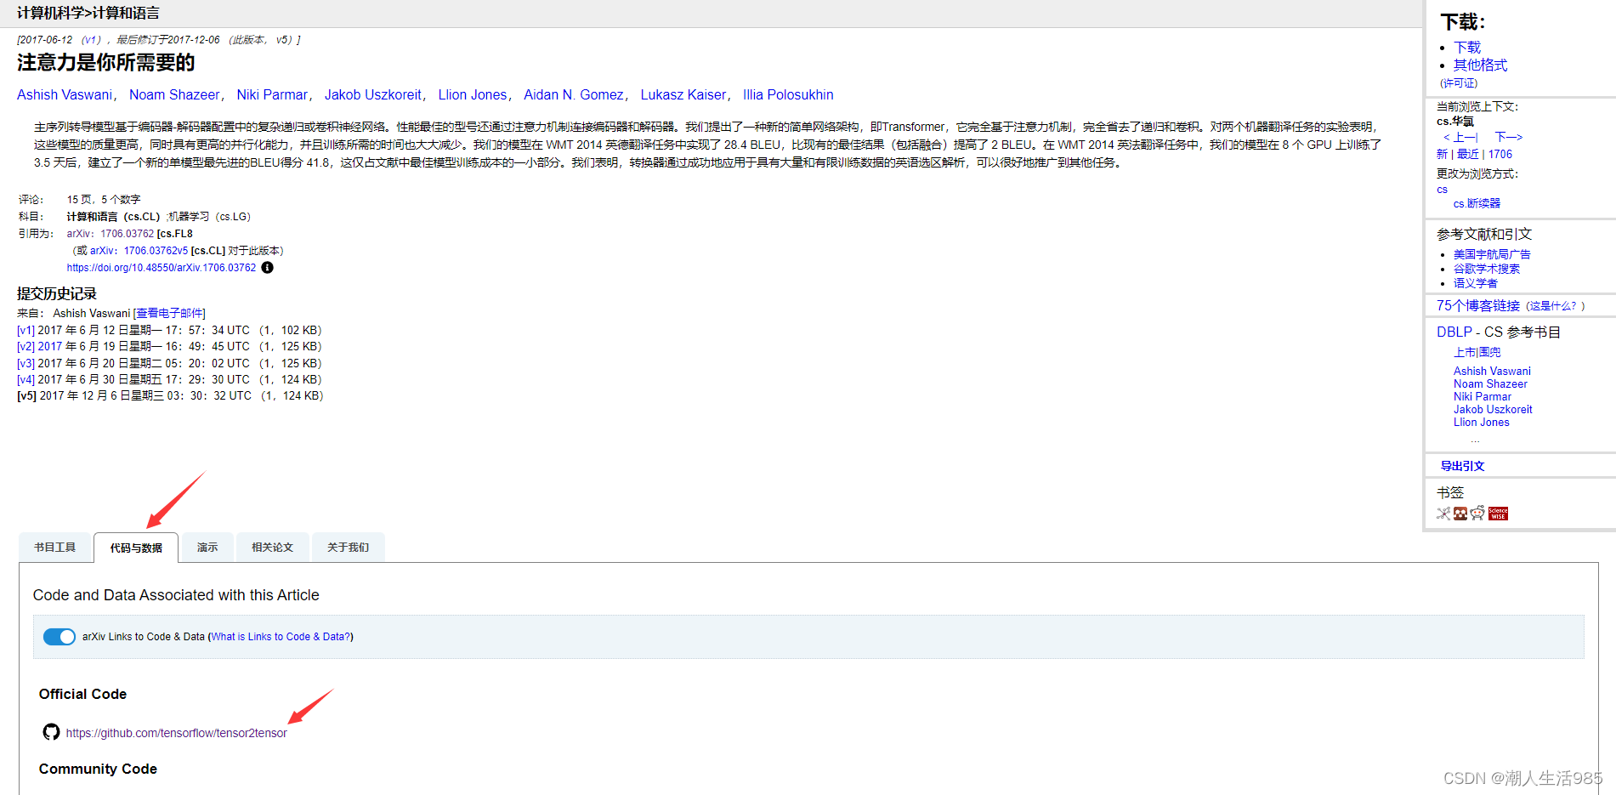Image resolution: width=1616 pixels, height=795 pixels.
Task: Open version [v1] in submission history
Action: (26, 331)
